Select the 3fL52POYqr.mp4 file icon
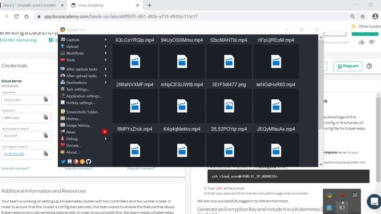381x214 pixels. 229,150
